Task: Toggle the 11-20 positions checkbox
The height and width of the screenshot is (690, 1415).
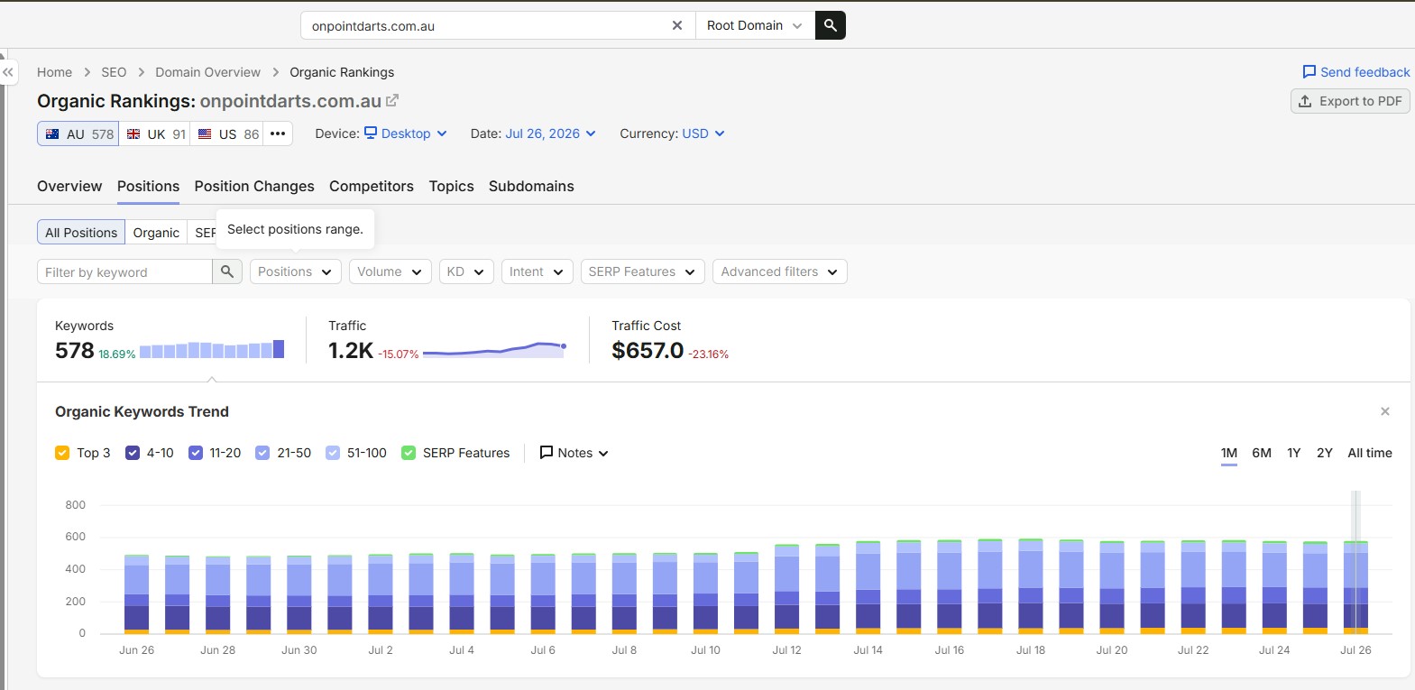Action: point(196,453)
